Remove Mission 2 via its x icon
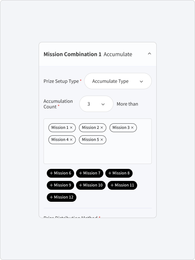This screenshot has height=260, width=195. 102,128
